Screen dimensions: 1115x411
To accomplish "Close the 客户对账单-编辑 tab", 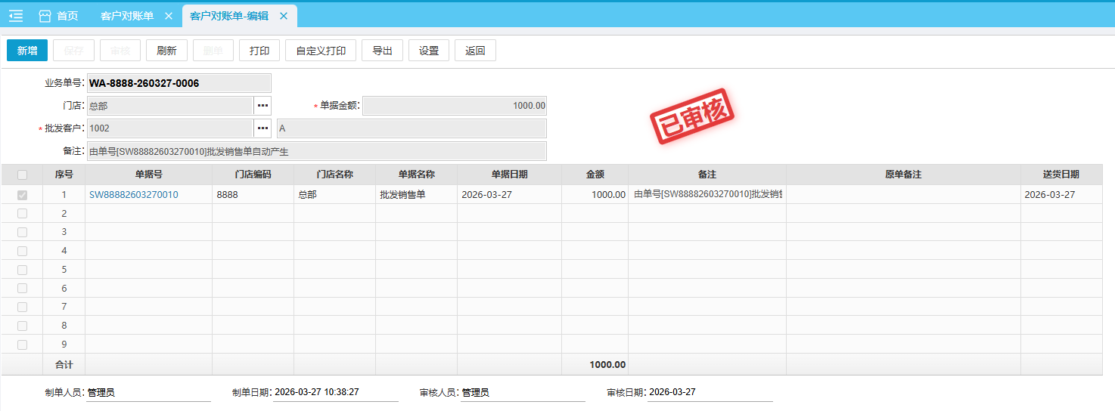I will tap(284, 16).
